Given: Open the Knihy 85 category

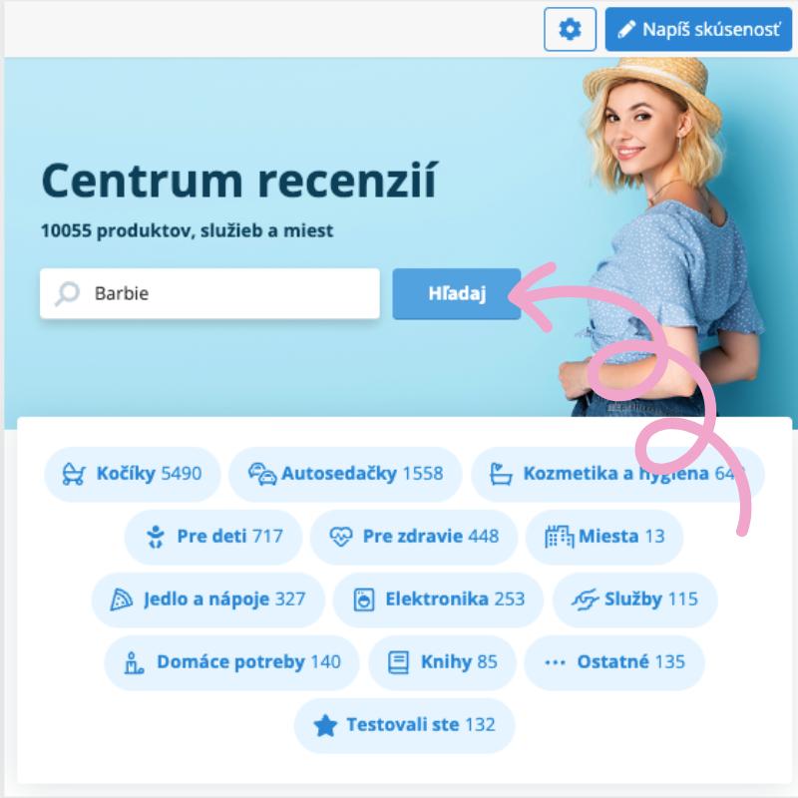Looking at the screenshot, I should [x=442, y=662].
